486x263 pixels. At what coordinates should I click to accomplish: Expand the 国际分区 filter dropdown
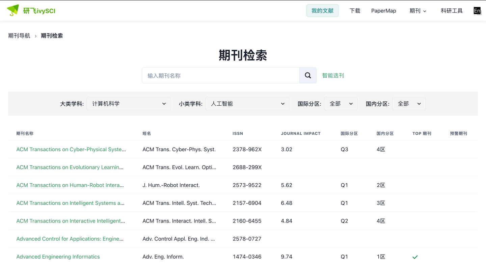click(341, 104)
